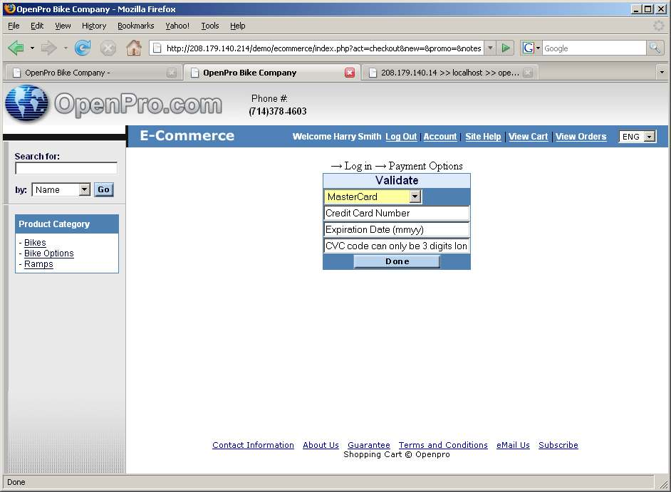The image size is (671, 492).
Task: Click the browser Back arrow icon
Action: coord(16,48)
